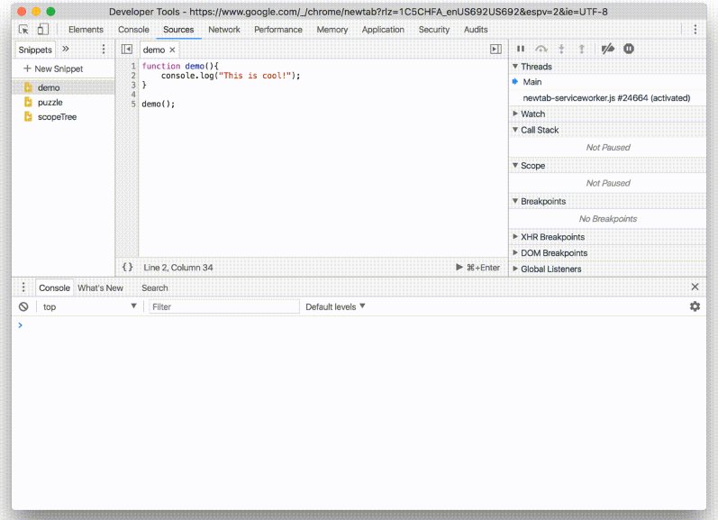Select the Main thread

coord(608,81)
